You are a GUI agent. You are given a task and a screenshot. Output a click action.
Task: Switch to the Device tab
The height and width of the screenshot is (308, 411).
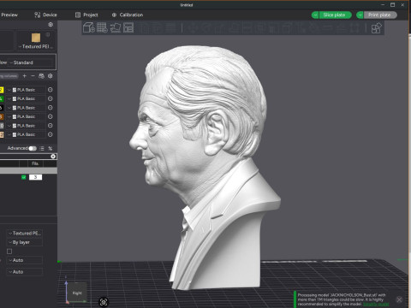pyautogui.click(x=45, y=15)
